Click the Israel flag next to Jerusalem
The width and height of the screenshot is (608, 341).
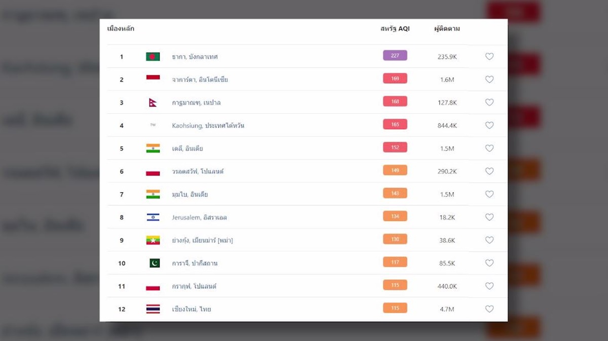[x=153, y=217]
